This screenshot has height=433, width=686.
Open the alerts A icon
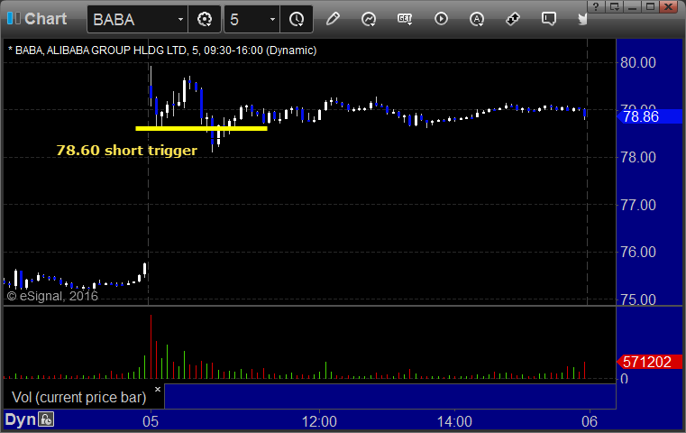[477, 19]
